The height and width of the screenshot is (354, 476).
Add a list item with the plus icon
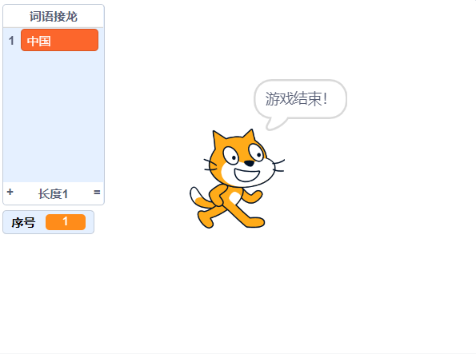tap(10, 192)
